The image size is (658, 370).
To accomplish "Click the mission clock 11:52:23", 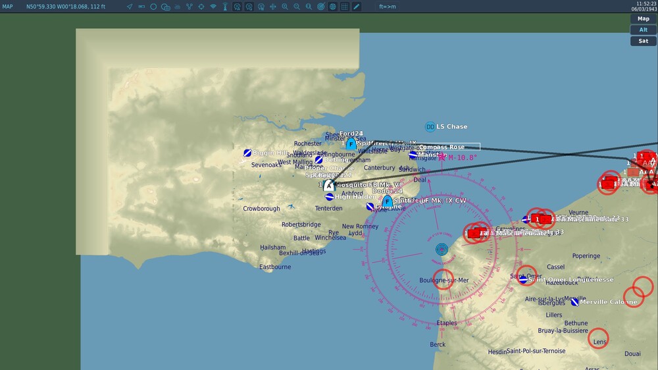I will point(646,4).
